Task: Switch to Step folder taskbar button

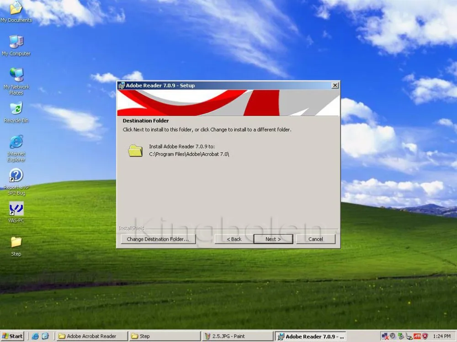Action: click(165, 336)
